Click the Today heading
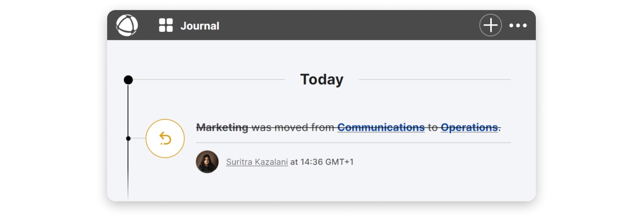 [321, 80]
